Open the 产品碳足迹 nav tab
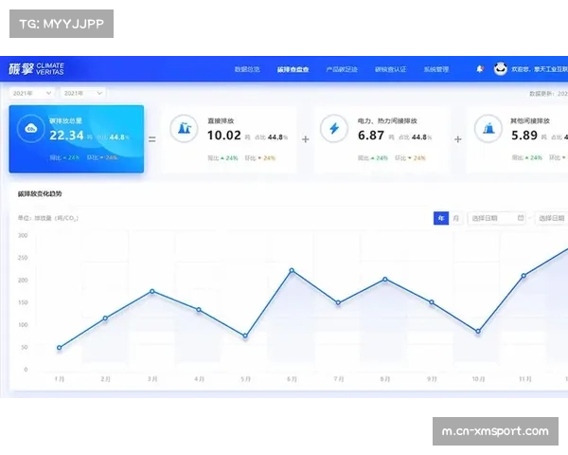Image resolution: width=568 pixels, height=455 pixels. click(342, 69)
